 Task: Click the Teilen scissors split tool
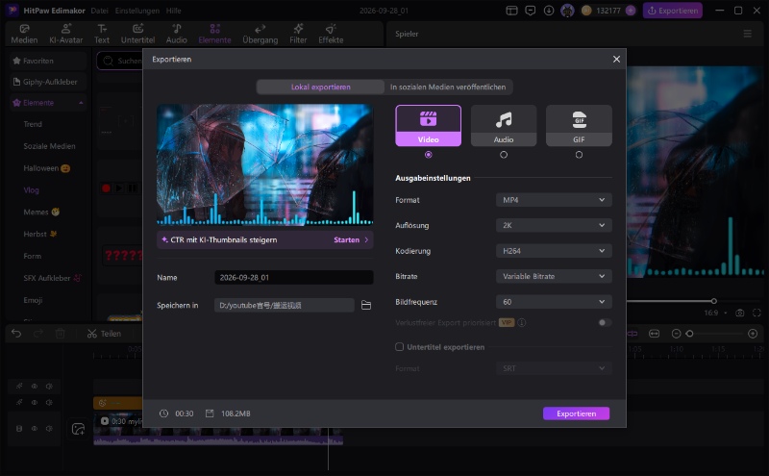[104, 334]
